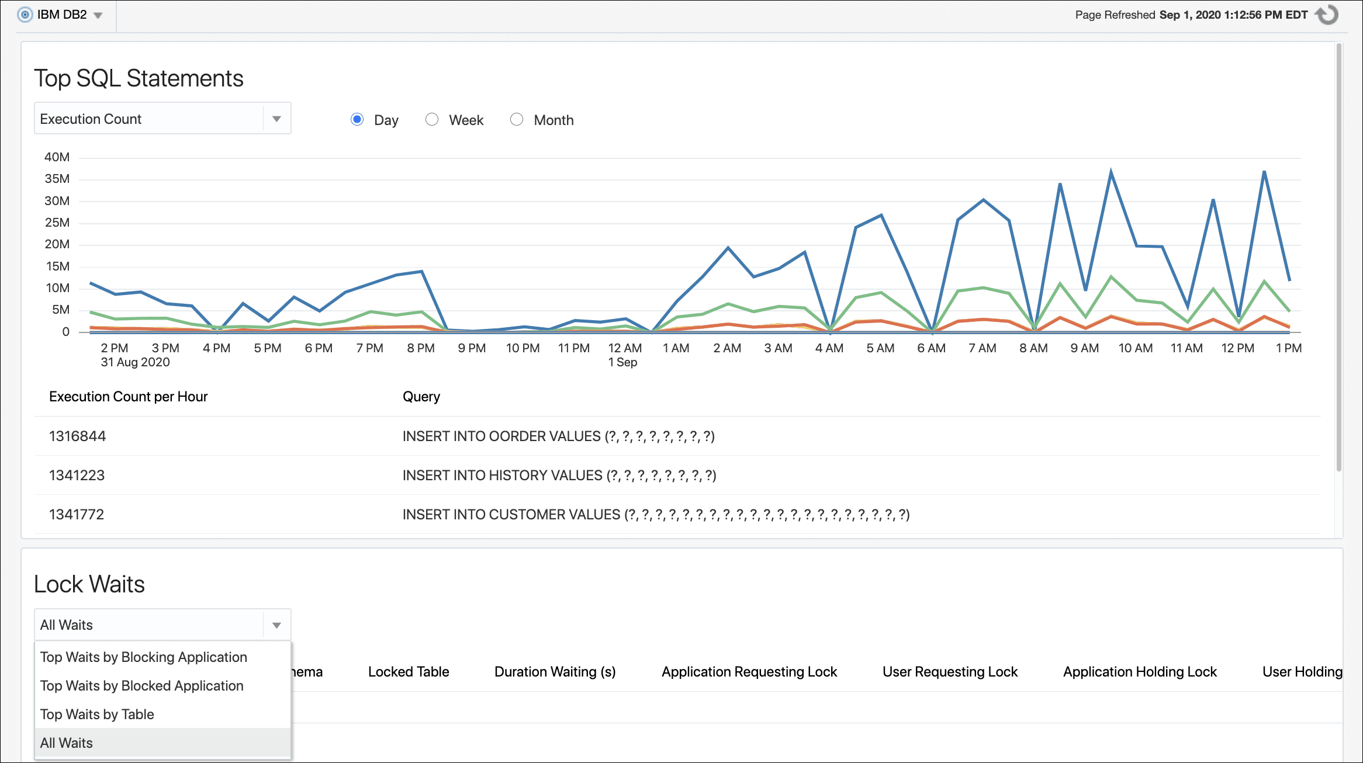Choose Top Waits by Table option
Image resolution: width=1363 pixels, height=763 pixels.
point(96,714)
